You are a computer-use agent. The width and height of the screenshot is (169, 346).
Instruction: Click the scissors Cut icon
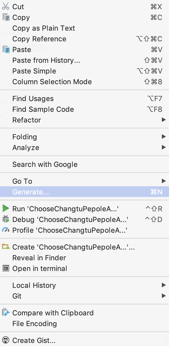coord(6,7)
